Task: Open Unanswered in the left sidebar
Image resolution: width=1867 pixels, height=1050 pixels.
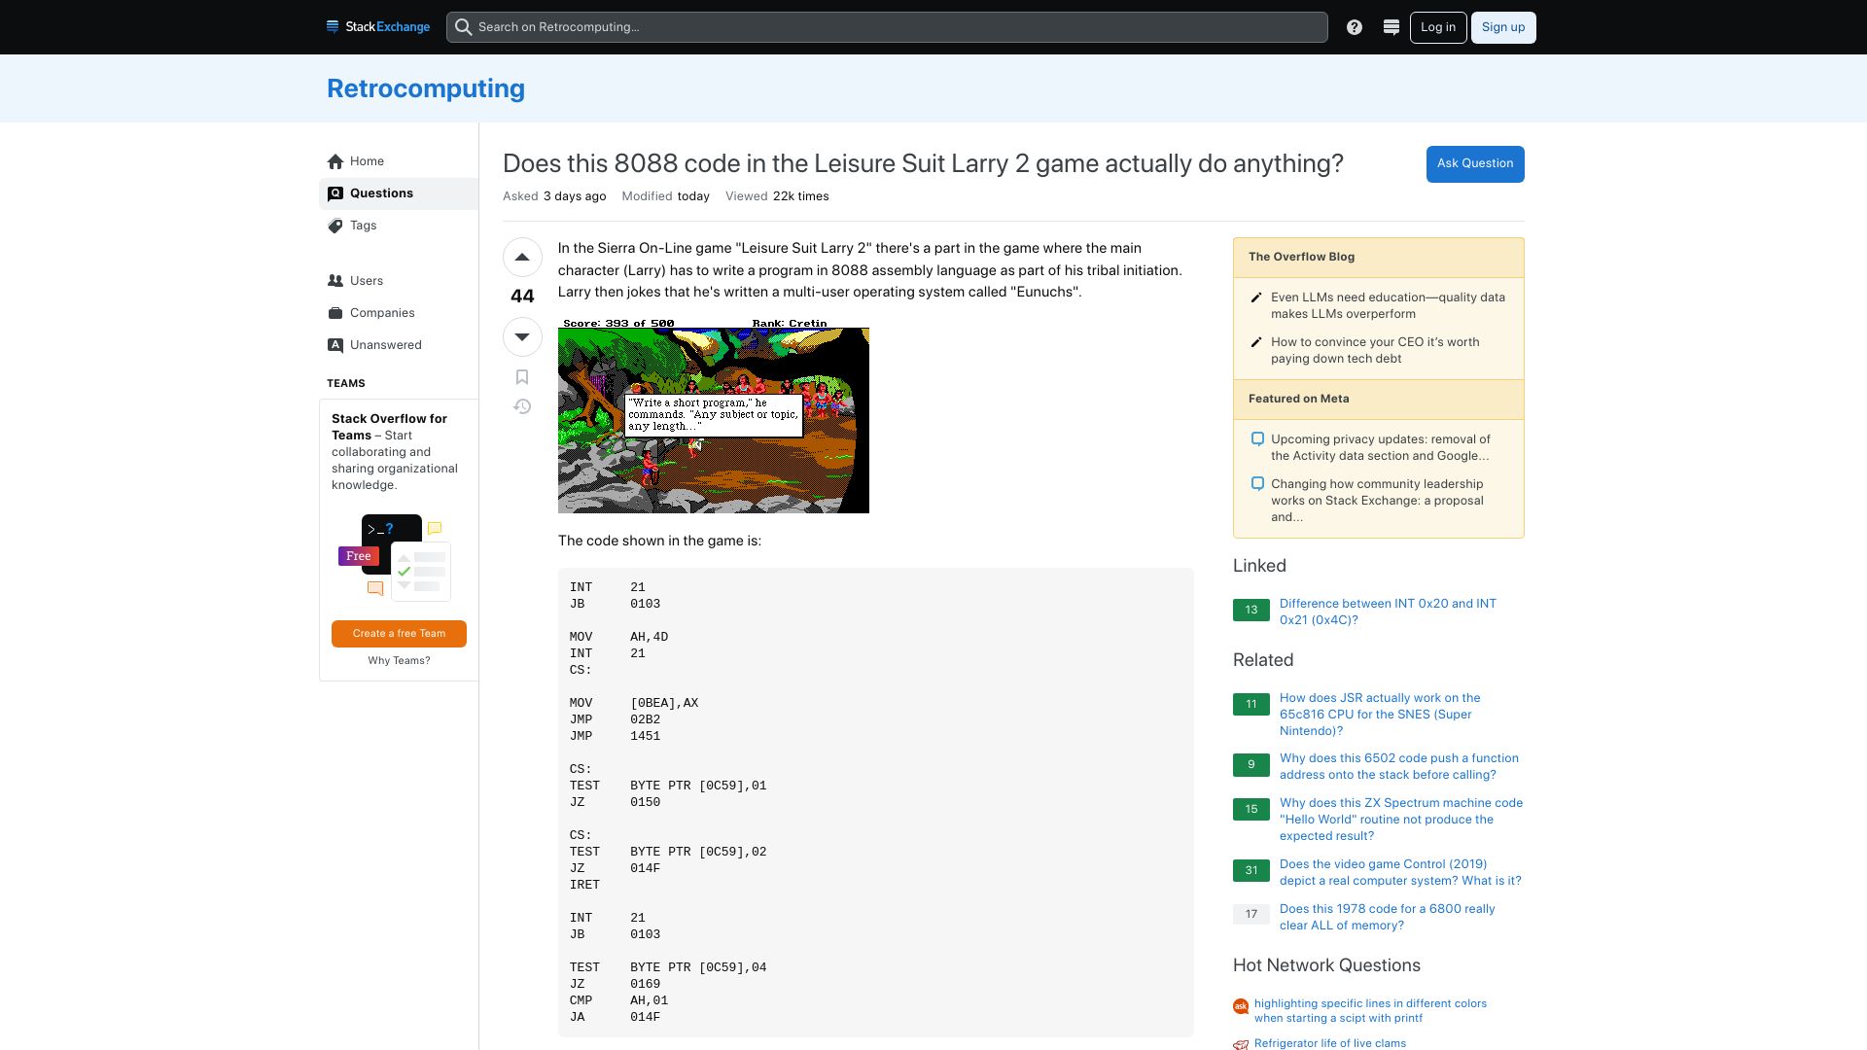Action: click(x=399, y=345)
